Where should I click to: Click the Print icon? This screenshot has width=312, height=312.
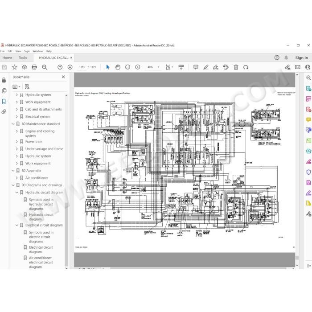34,67
